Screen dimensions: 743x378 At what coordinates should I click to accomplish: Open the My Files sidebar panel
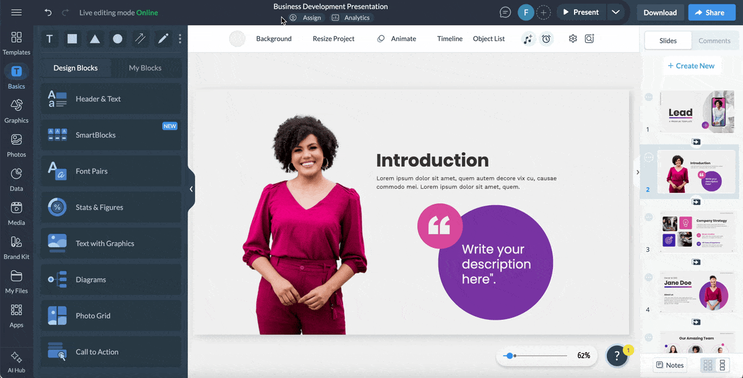click(17, 281)
